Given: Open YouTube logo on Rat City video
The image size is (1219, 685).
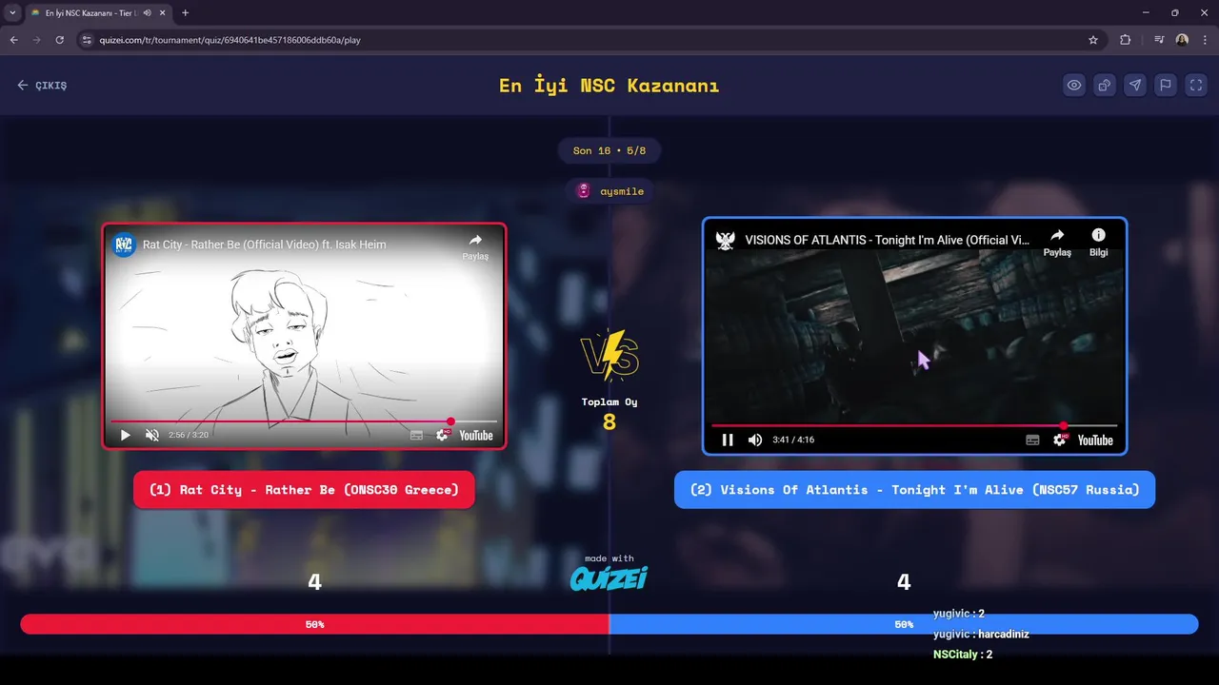Looking at the screenshot, I should (476, 435).
